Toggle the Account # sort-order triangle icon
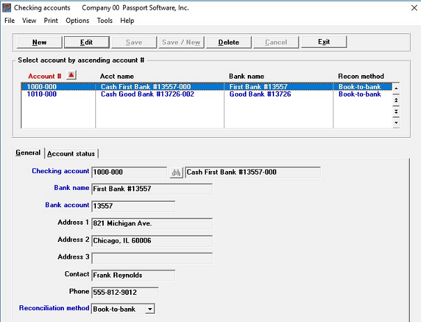The image size is (421, 322). tap(71, 75)
